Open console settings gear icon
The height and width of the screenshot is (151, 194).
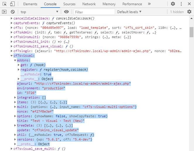[x=190, y=12]
